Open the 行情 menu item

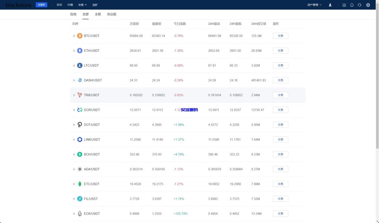click(70, 5)
